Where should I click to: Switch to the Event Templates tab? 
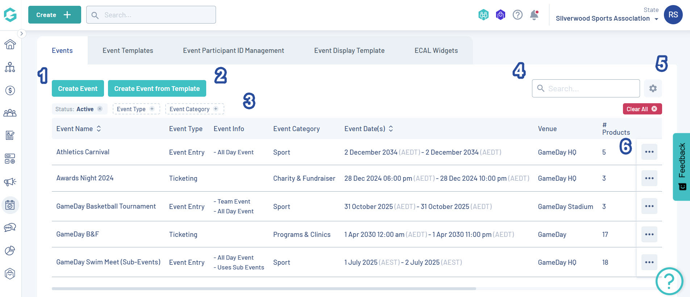[x=128, y=50]
